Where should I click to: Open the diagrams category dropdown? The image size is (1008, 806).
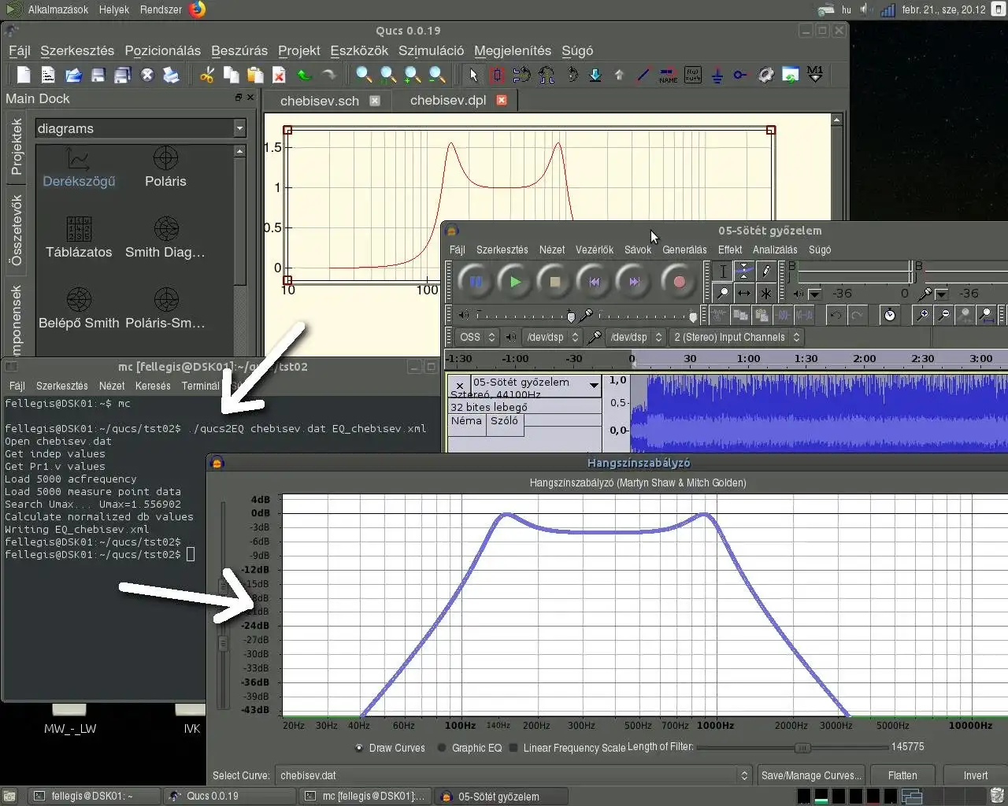[239, 128]
